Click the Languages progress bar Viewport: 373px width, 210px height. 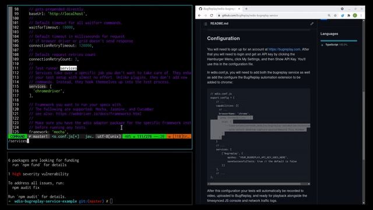[x=339, y=41]
